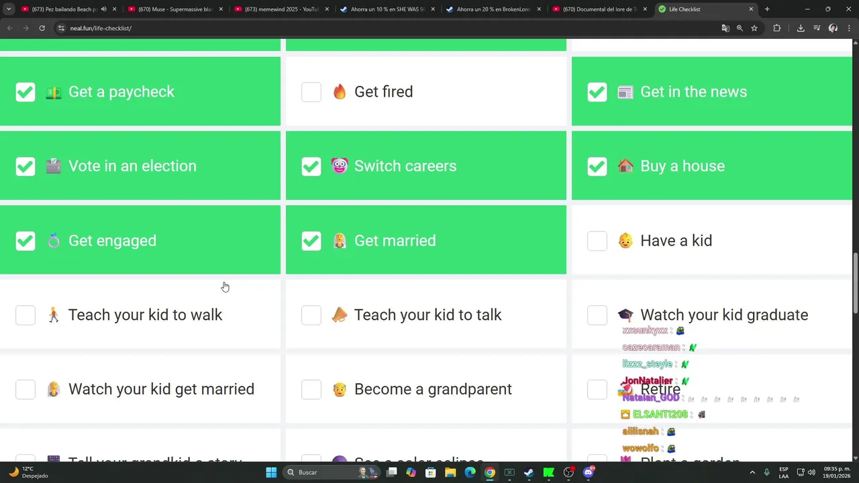This screenshot has width=859, height=483.
Task: Close the Life Checklist tab
Action: [751, 9]
